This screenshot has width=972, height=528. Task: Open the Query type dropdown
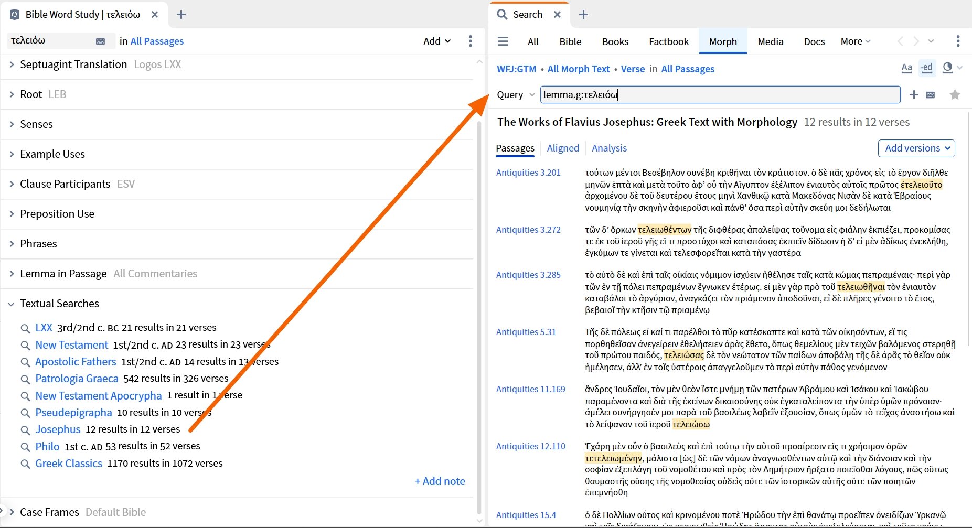516,95
